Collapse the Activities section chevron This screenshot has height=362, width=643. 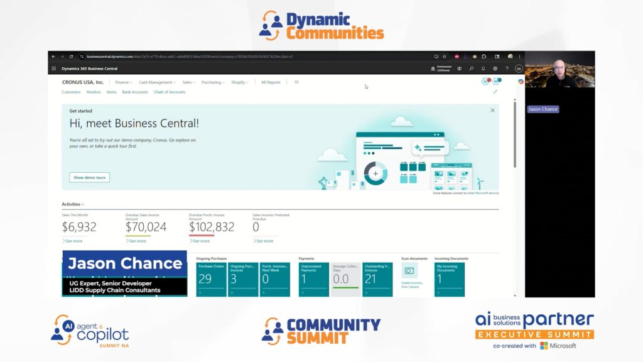83,204
